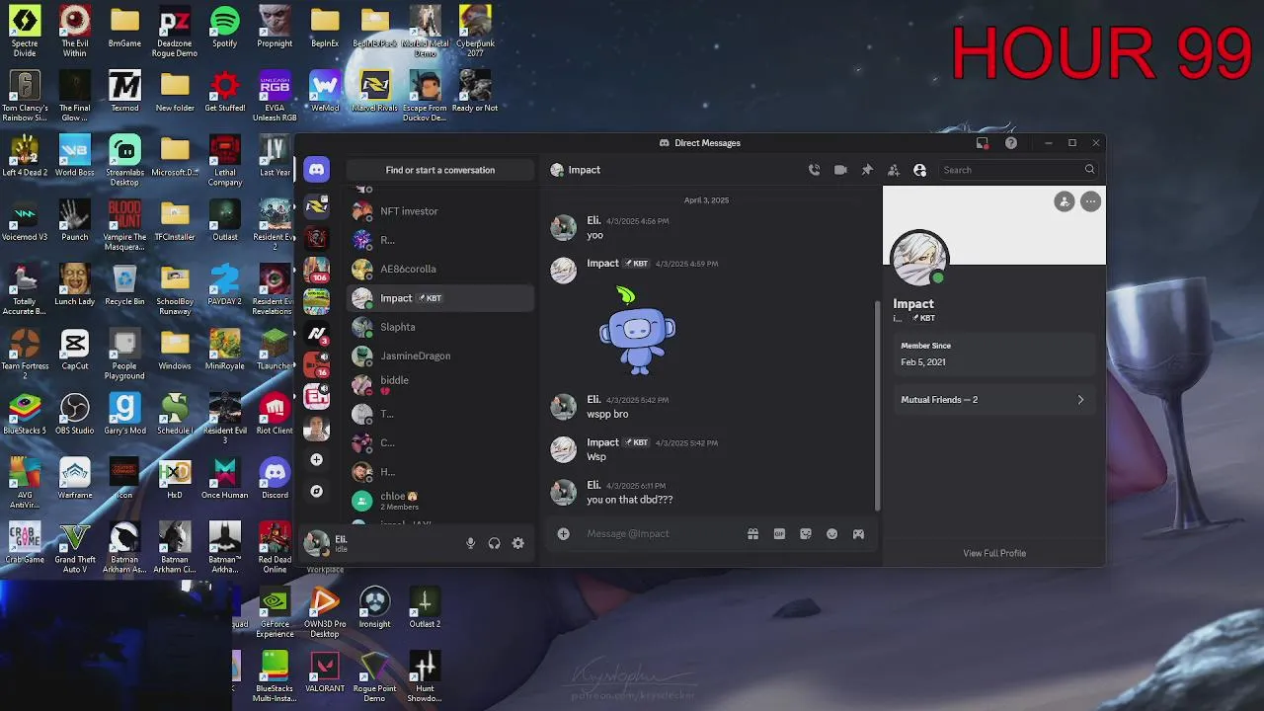Send a gift icon in message bar

[752, 534]
